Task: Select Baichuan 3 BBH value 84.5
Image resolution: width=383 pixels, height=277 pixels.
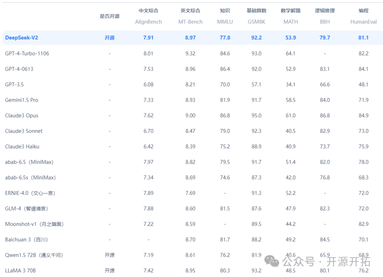Action: (x=325, y=240)
